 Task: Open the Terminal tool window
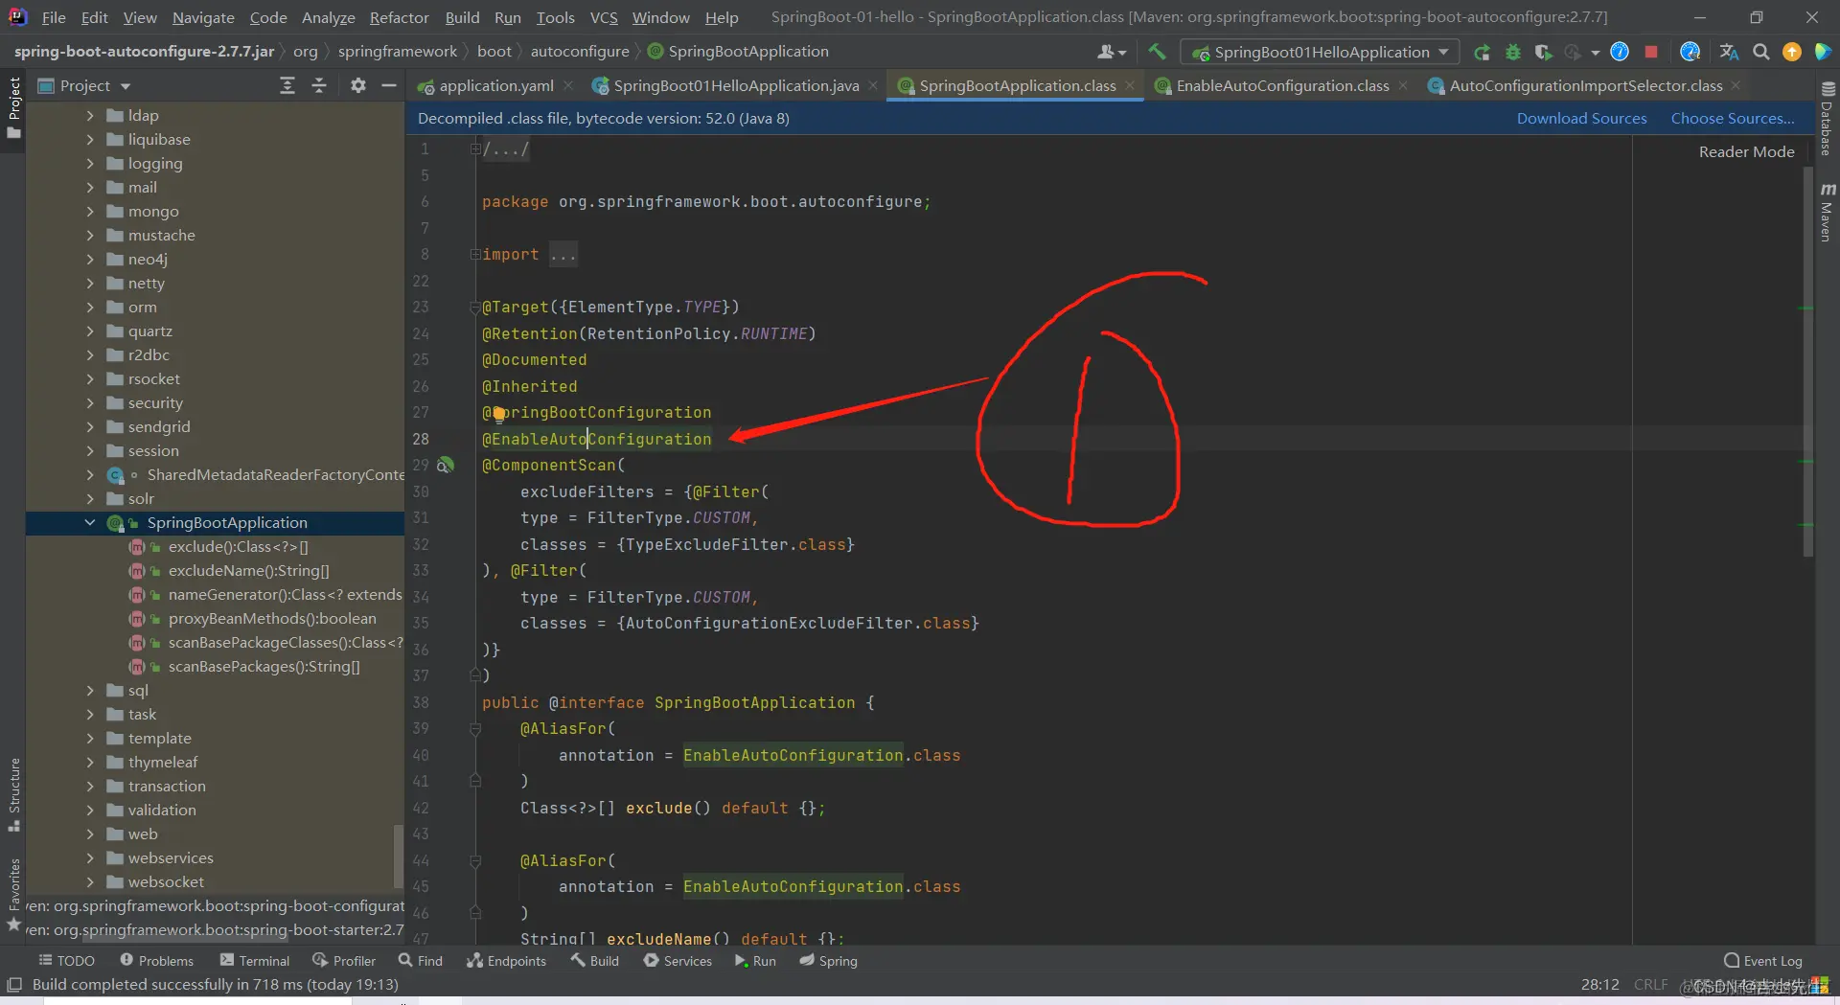(x=254, y=960)
